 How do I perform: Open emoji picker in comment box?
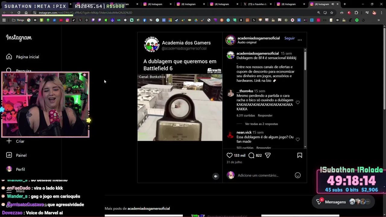click(298, 175)
